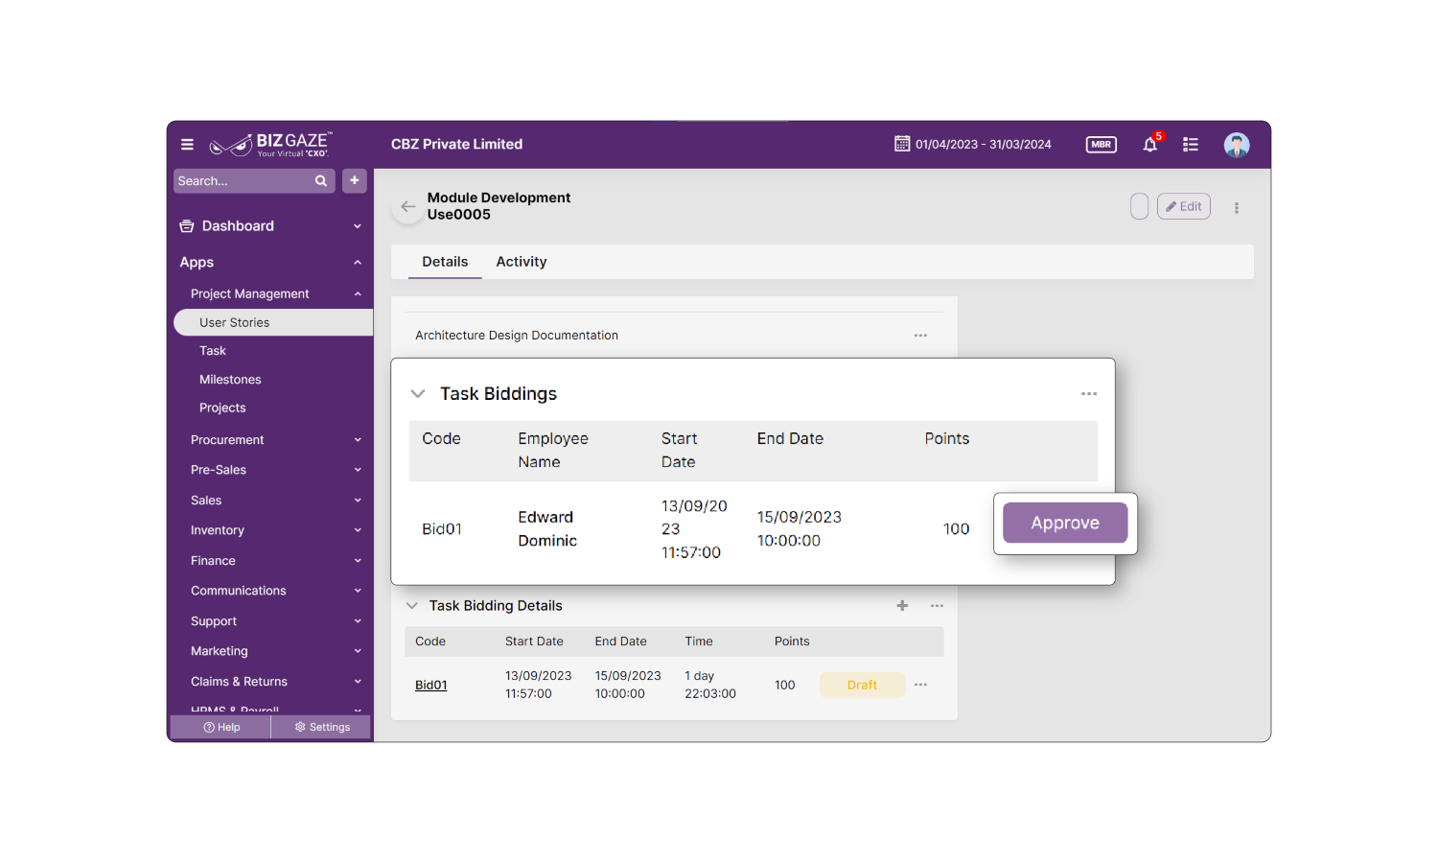This screenshot has height=863, width=1438.
Task: Open the Task Biddings options dots
Action: tap(1089, 394)
